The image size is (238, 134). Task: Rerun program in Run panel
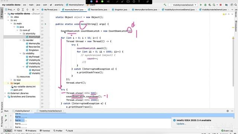tap(6, 116)
